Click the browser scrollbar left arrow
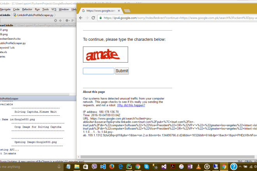This screenshot has width=257, height=171. 79,157
